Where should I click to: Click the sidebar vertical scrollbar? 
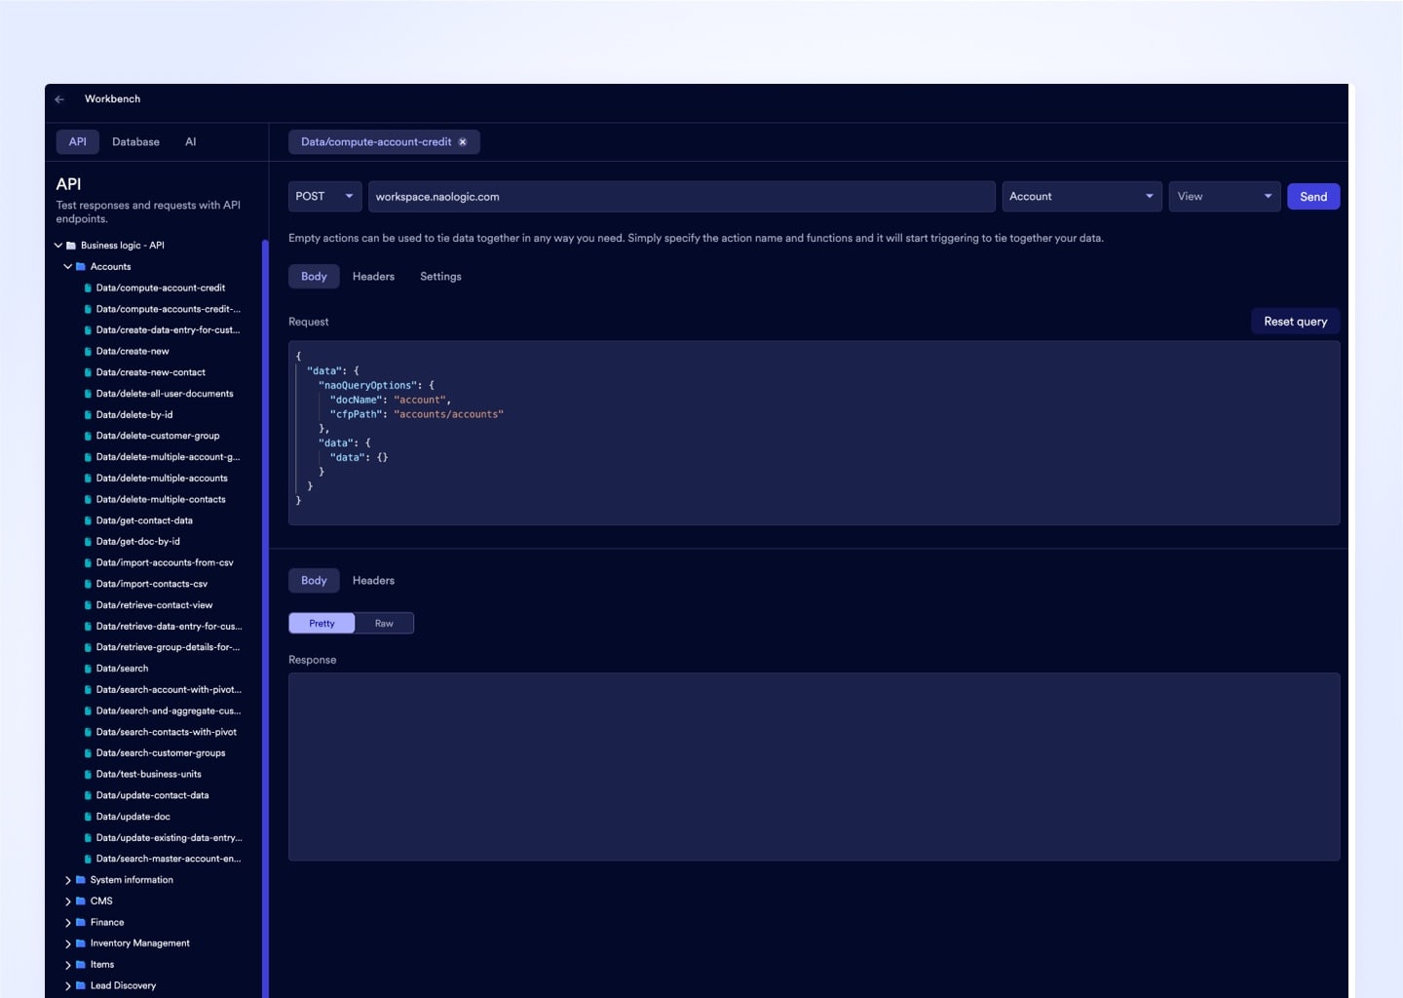pyautogui.click(x=265, y=618)
